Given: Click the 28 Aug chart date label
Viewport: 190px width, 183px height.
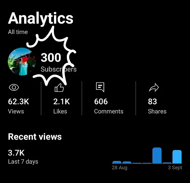Looking at the screenshot, I should pyautogui.click(x=119, y=168).
